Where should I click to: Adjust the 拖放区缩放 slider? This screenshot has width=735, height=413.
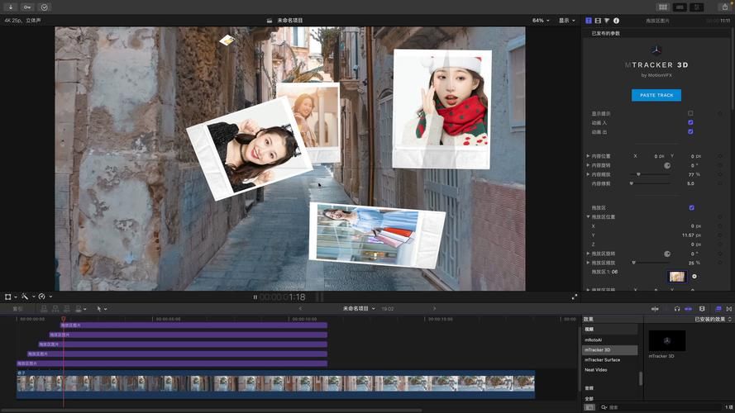click(650, 263)
